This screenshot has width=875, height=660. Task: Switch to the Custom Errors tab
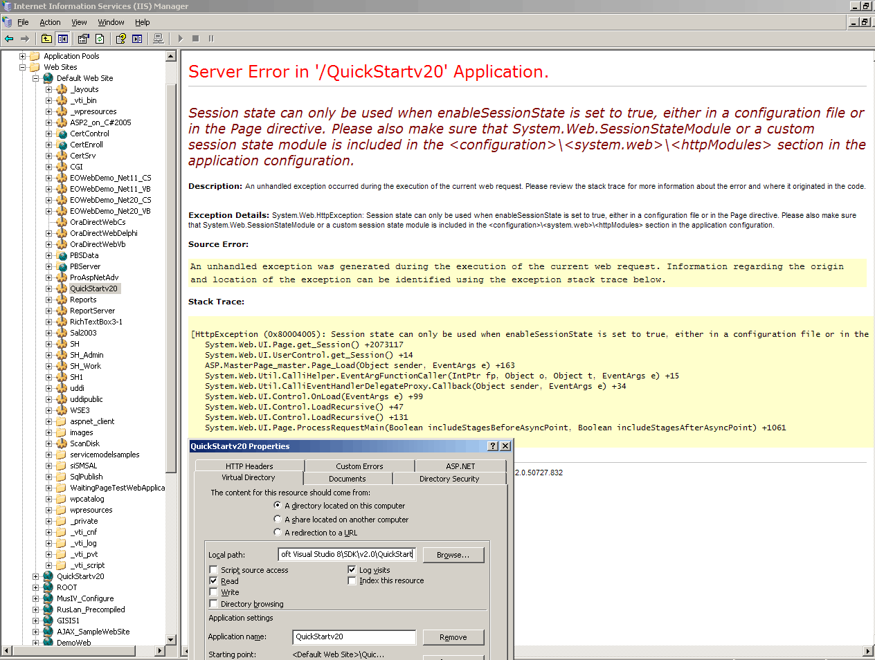[x=359, y=466]
